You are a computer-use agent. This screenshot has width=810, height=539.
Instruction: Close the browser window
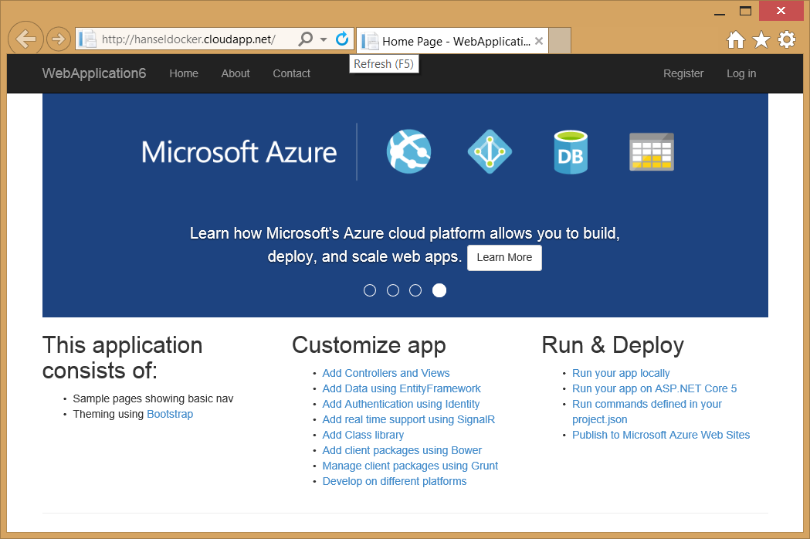click(x=781, y=11)
